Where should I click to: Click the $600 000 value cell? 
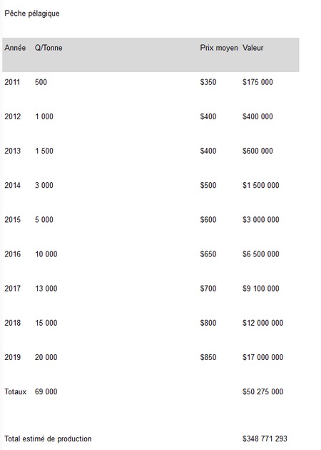[258, 151]
